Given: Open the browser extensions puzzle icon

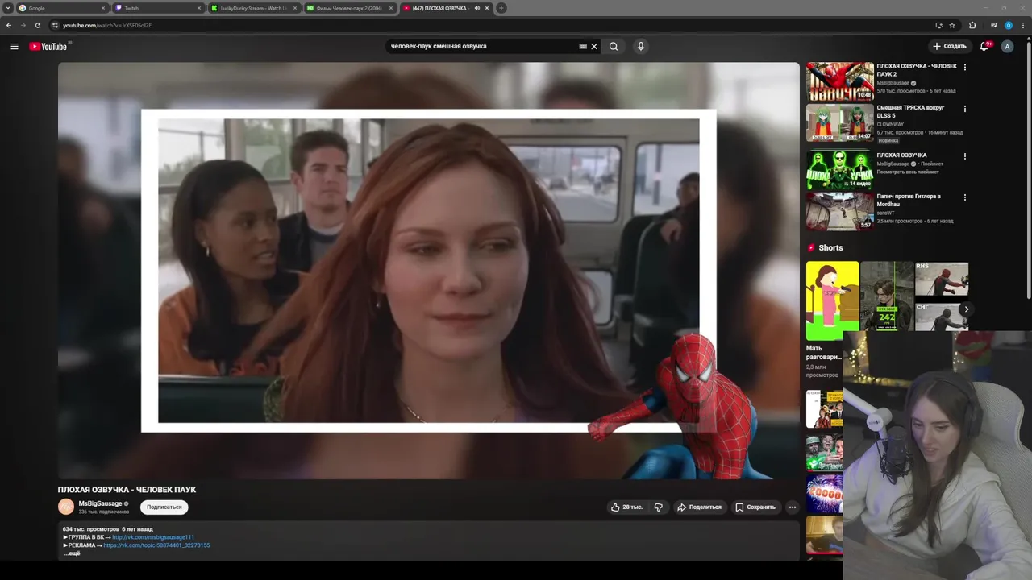Looking at the screenshot, I should 972,25.
